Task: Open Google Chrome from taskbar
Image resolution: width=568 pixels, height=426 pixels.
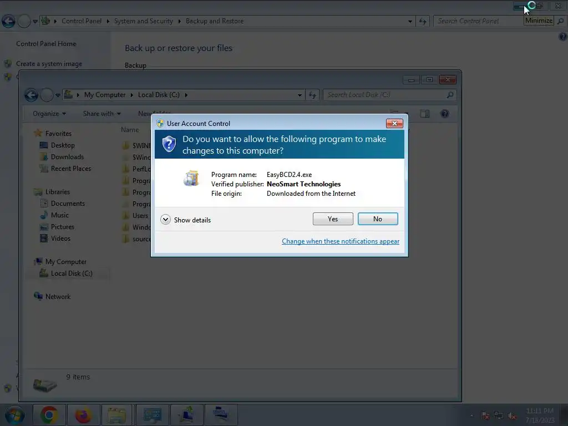Action: coord(49,415)
